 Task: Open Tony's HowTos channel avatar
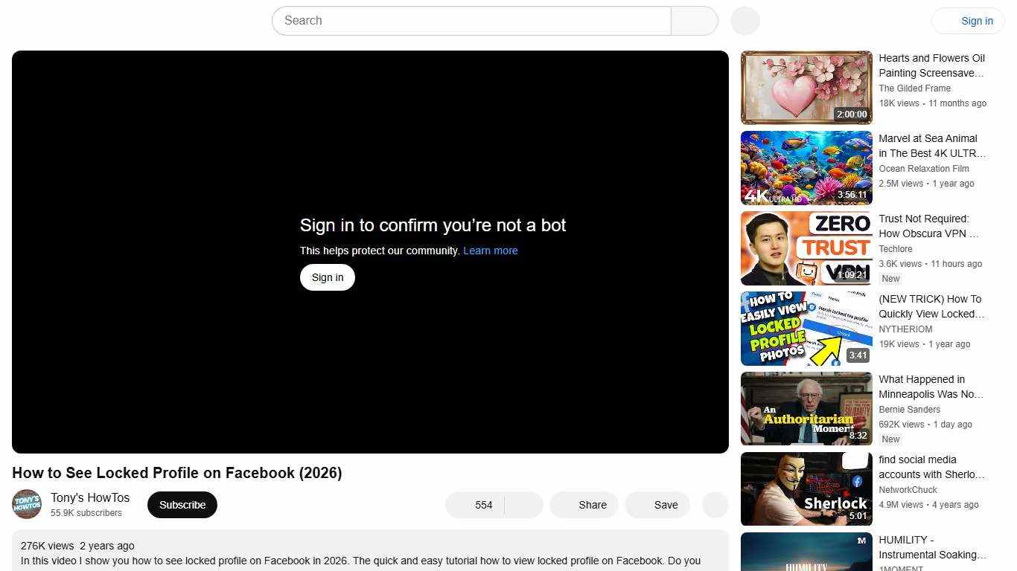coord(27,504)
